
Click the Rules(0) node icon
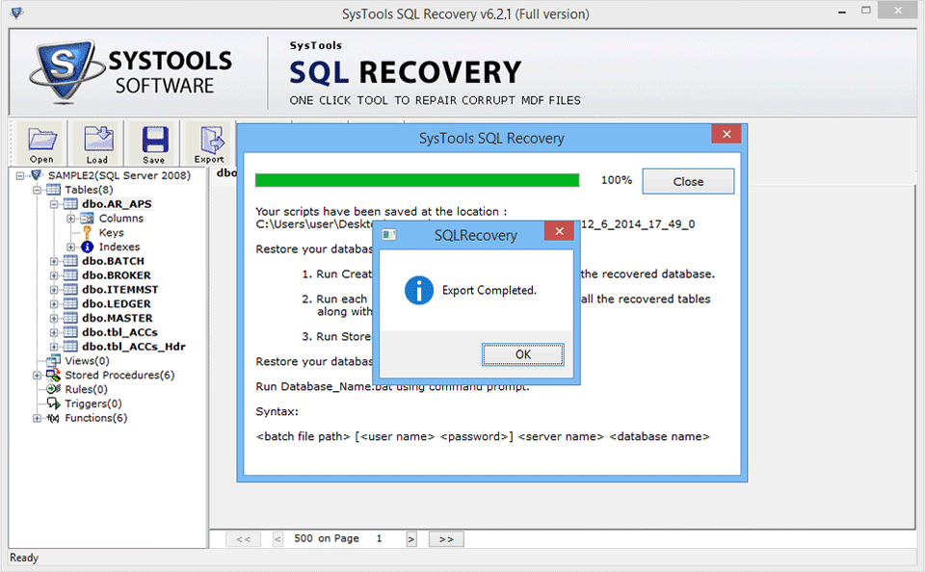pyautogui.click(x=51, y=389)
